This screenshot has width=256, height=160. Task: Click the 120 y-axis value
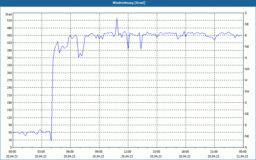(10, 117)
